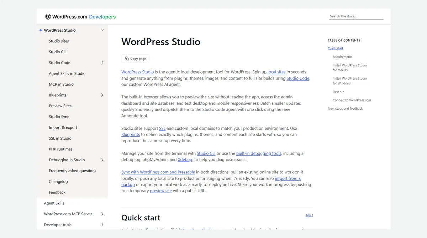Follow the SSL link in paragraph
Image resolution: width=427 pixels, height=238 pixels.
click(162, 128)
